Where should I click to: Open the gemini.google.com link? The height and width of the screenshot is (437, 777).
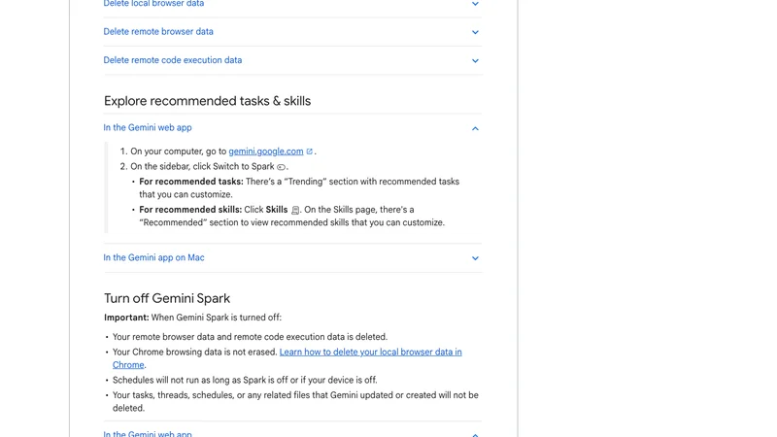[x=265, y=151]
